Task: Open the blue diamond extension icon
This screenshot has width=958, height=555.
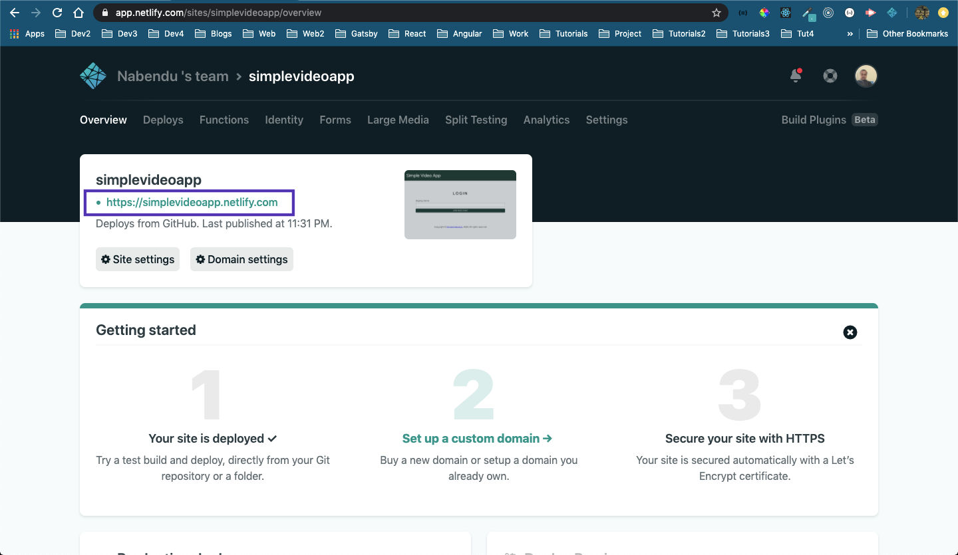Action: tap(892, 13)
